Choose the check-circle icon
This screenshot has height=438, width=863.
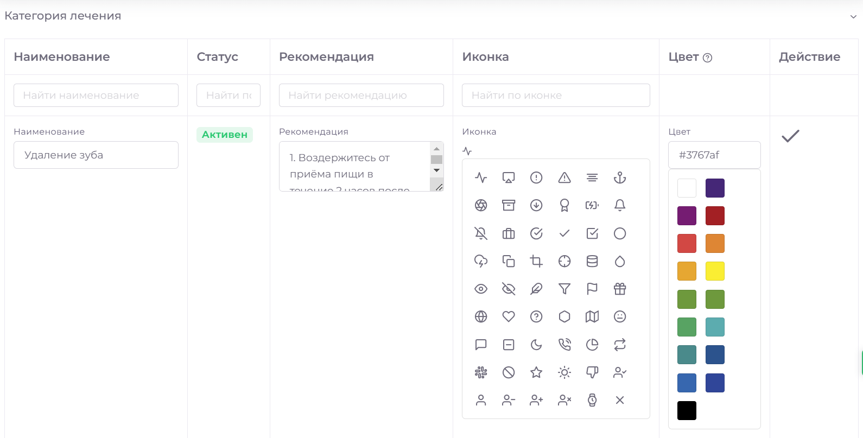pyautogui.click(x=536, y=233)
